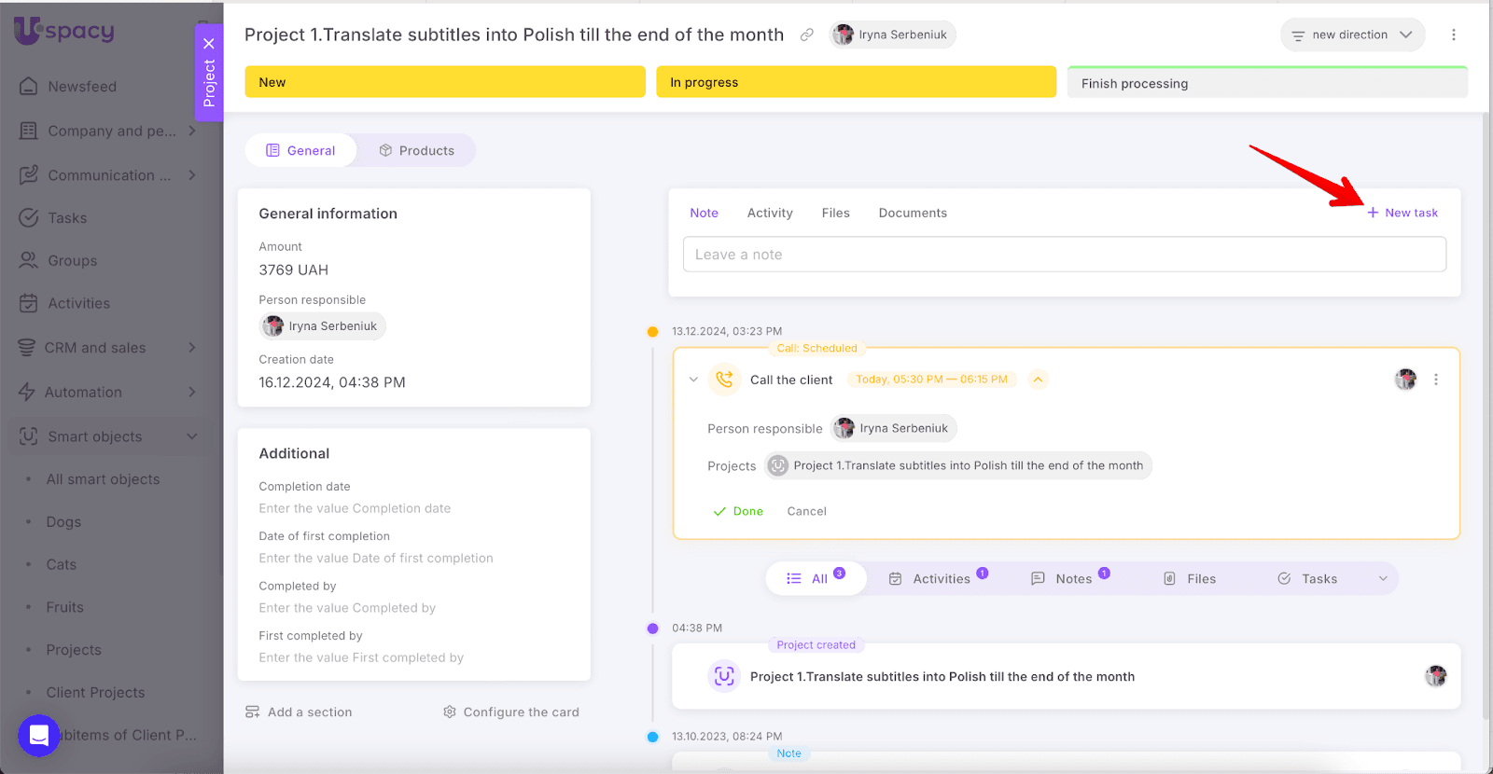The width and height of the screenshot is (1493, 774).
Task: Switch to the Files tab in note panel
Action: pos(835,213)
